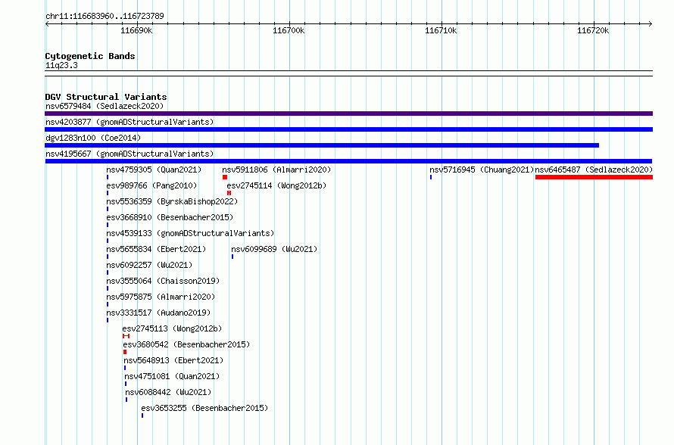The image size is (674, 445).
Task: Click nsv6465487 (Sedlazeck2020) label
Action: click(594, 170)
